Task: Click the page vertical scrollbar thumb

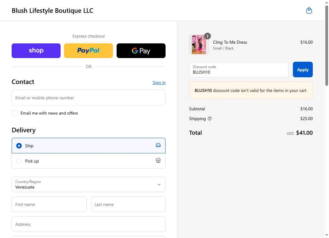Action: click(x=327, y=46)
